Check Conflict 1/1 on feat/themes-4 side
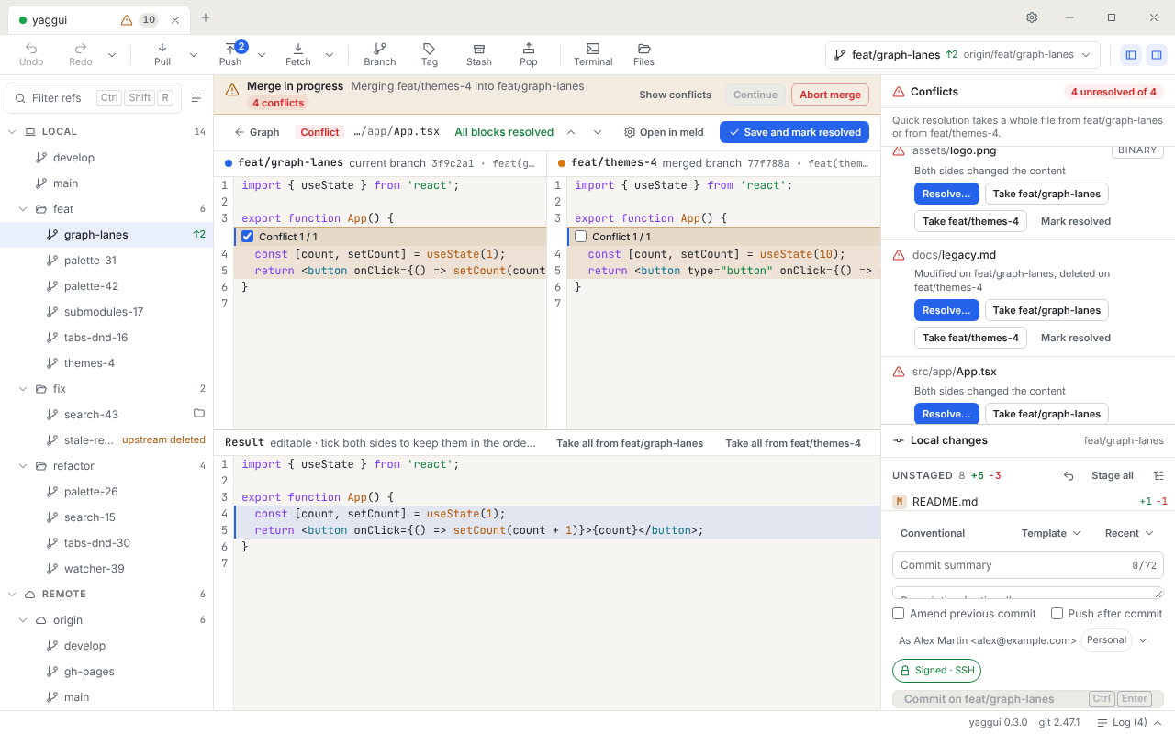The height and width of the screenshot is (734, 1175). click(x=580, y=237)
